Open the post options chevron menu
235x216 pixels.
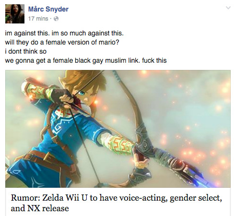tap(228, 8)
